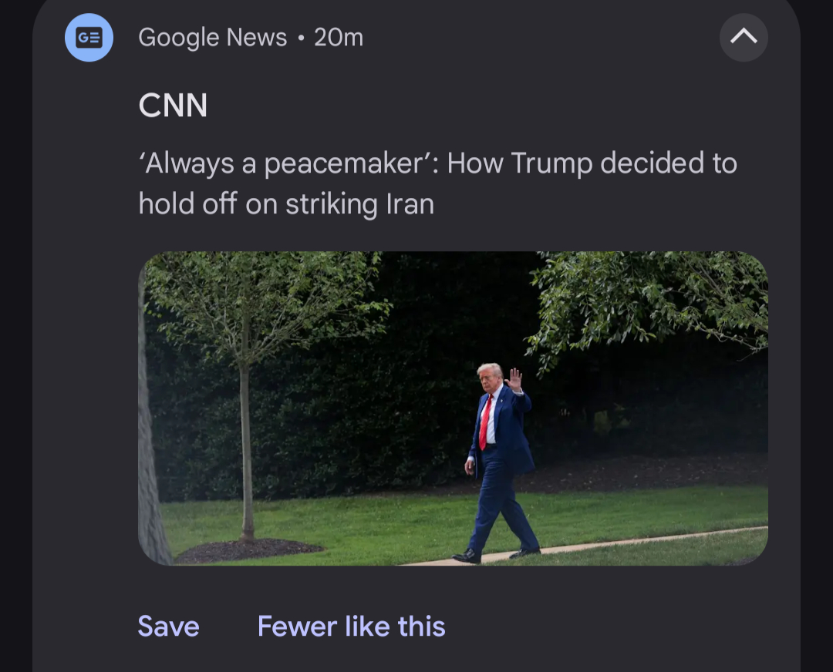Click the 20m timestamp in the header
This screenshot has height=672, width=833.
339,38
